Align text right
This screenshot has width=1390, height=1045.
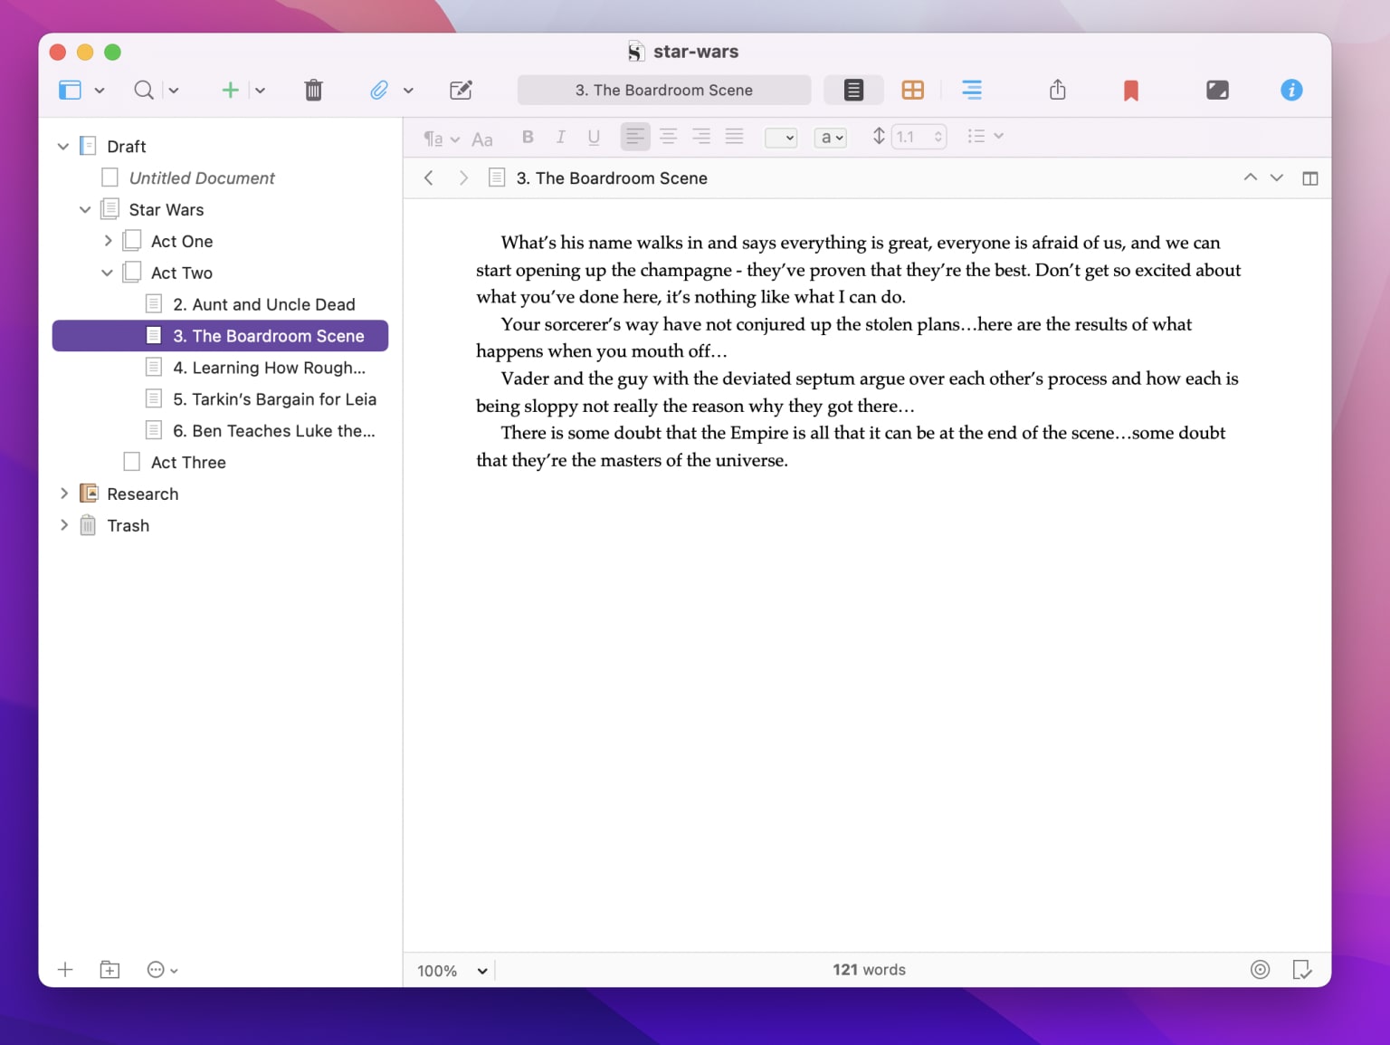tap(701, 137)
